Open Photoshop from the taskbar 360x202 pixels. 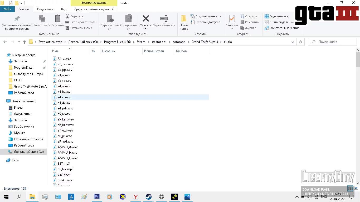(97, 196)
